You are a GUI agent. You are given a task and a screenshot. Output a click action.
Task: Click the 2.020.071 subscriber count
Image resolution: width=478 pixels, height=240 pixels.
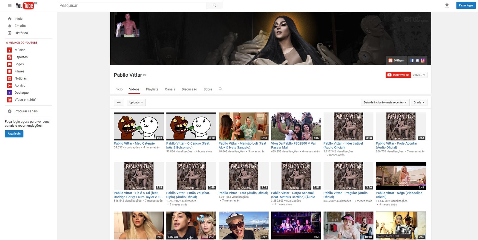click(419, 75)
